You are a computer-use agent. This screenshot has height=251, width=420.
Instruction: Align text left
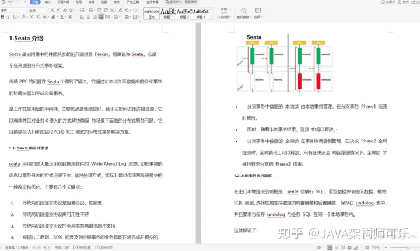(x=82, y=16)
